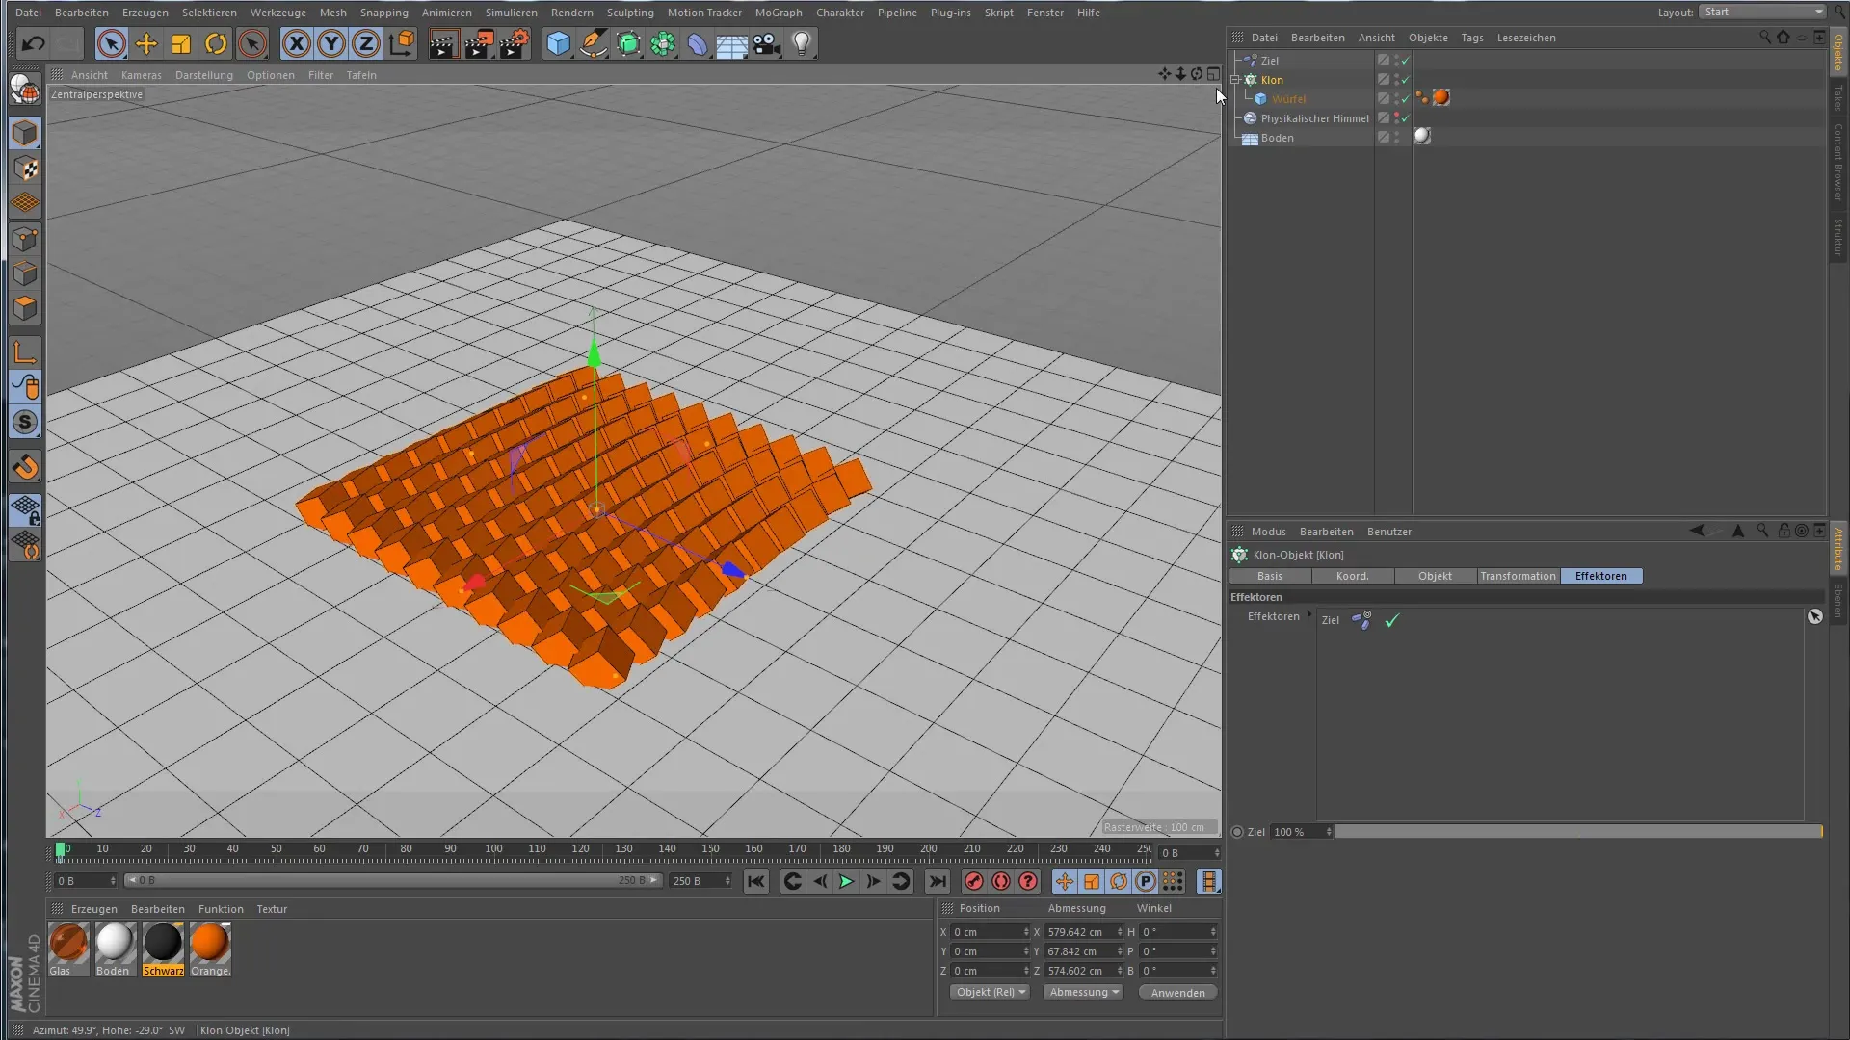Toggle Ziel object enable checkmark

point(1405,61)
